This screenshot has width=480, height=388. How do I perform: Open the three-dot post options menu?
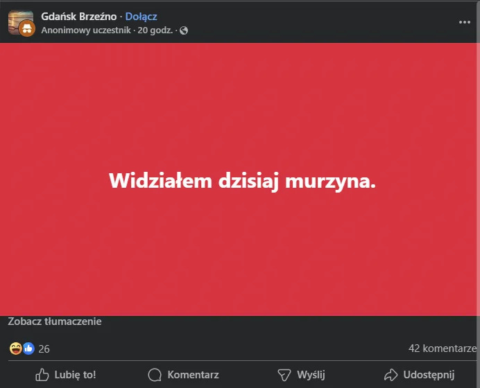(464, 22)
